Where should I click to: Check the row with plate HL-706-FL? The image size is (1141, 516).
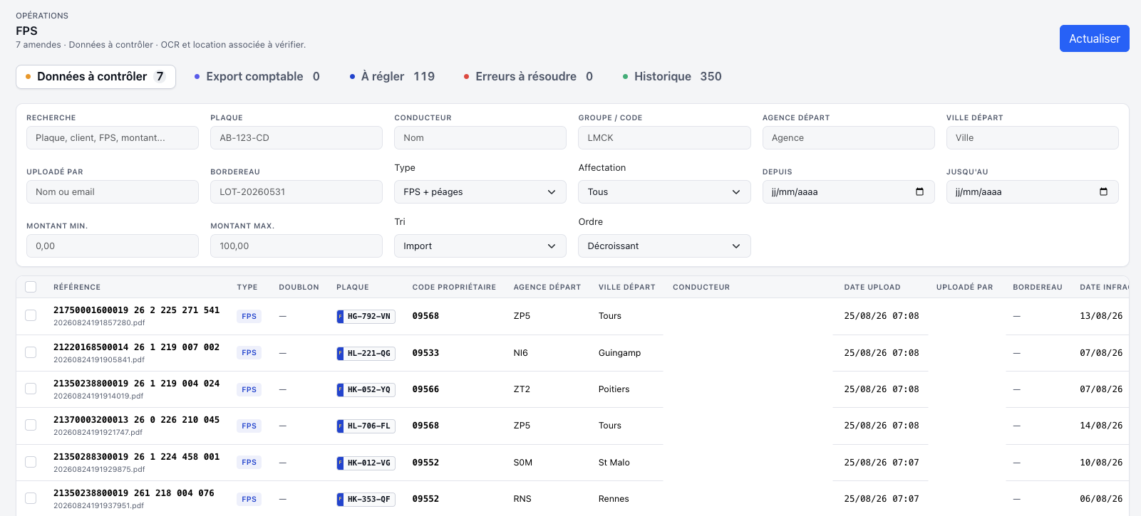(31, 425)
